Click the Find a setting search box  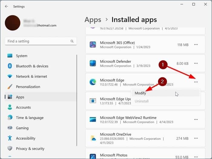41,41
